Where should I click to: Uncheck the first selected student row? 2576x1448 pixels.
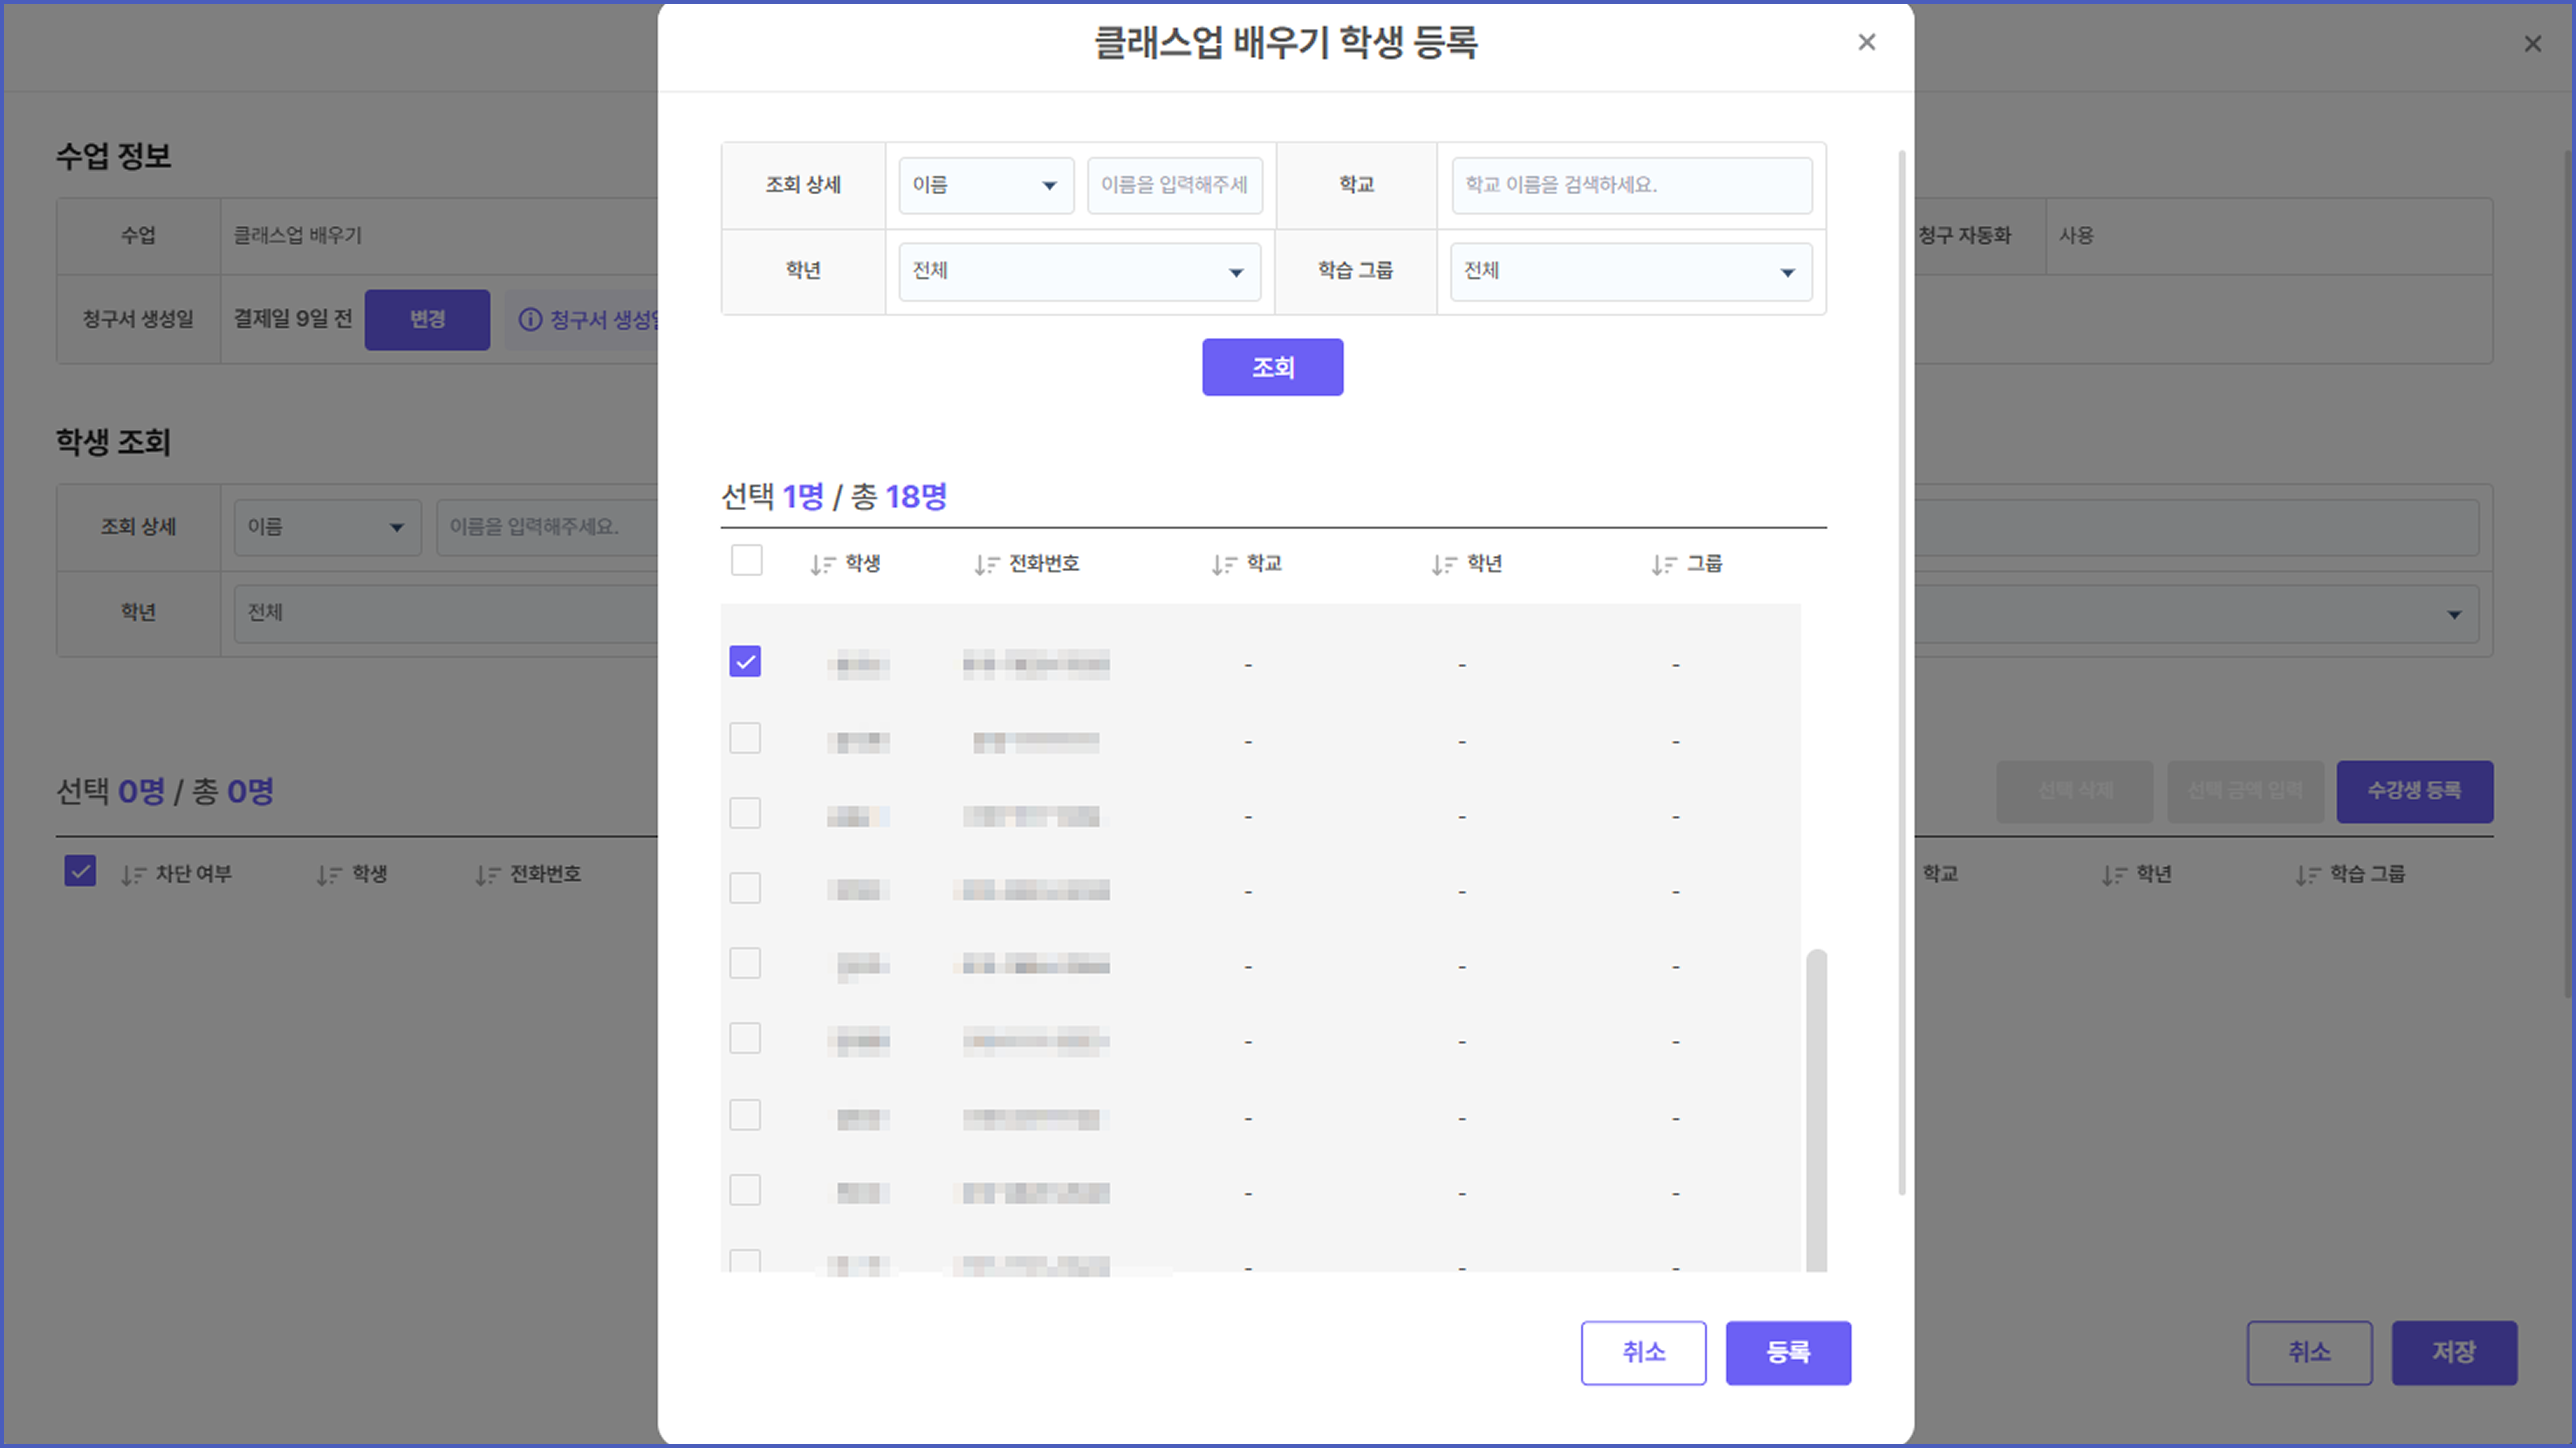(x=745, y=661)
